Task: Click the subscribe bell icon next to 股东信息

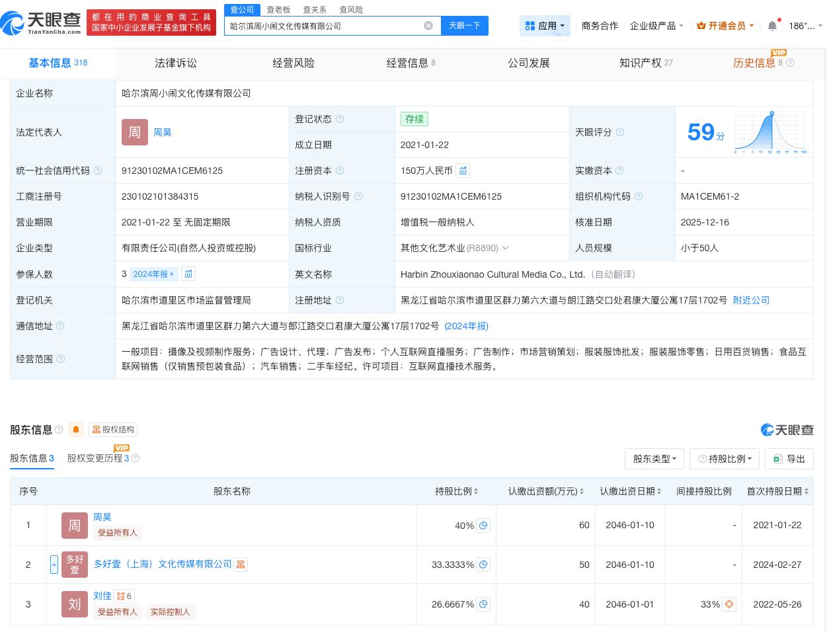Action: pos(76,430)
